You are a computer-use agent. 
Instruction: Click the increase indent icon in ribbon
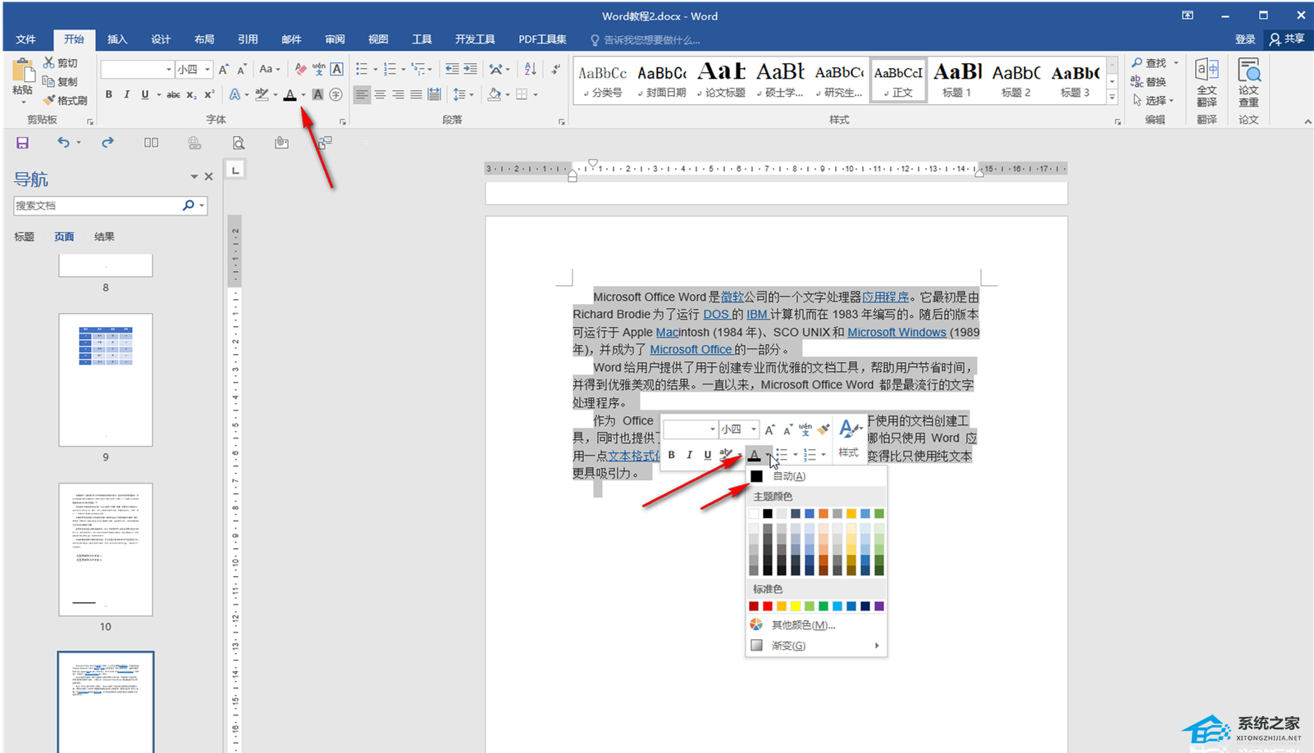(470, 70)
